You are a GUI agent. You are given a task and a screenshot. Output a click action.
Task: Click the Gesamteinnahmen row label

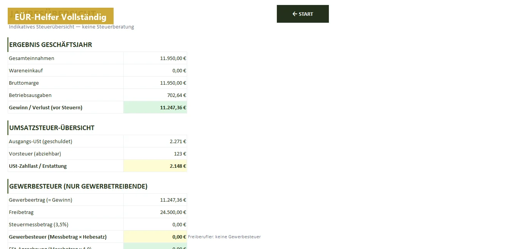tap(32, 58)
